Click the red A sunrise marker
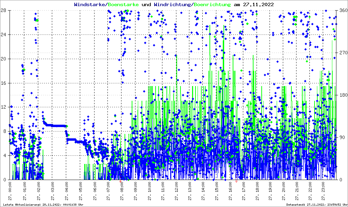Image resolution: width=348 pixels, height=207 pixels. click(x=120, y=181)
